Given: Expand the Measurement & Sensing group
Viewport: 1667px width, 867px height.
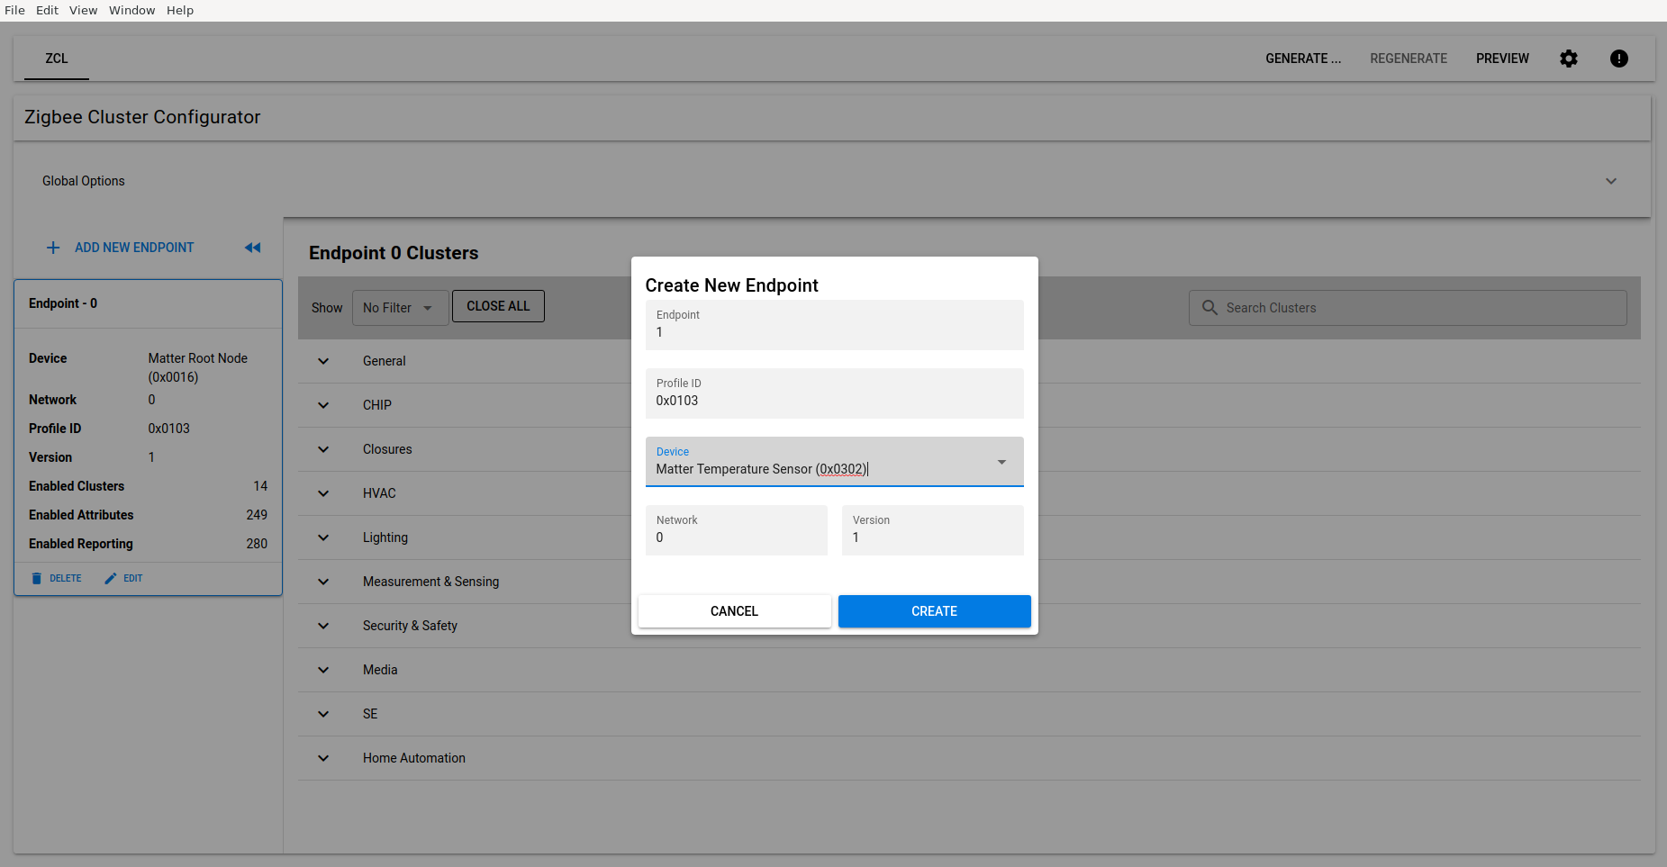Looking at the screenshot, I should click(x=323, y=582).
